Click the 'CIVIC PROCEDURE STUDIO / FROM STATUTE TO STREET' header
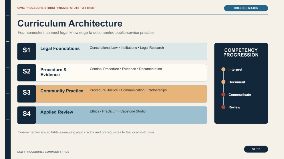Image resolution: width=284 pixels, height=159 pixels. tap(57, 8)
